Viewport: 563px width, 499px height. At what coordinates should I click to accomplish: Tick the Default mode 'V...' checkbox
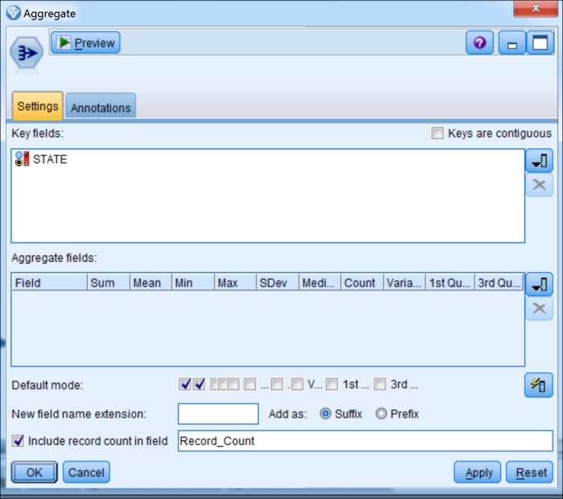point(297,385)
